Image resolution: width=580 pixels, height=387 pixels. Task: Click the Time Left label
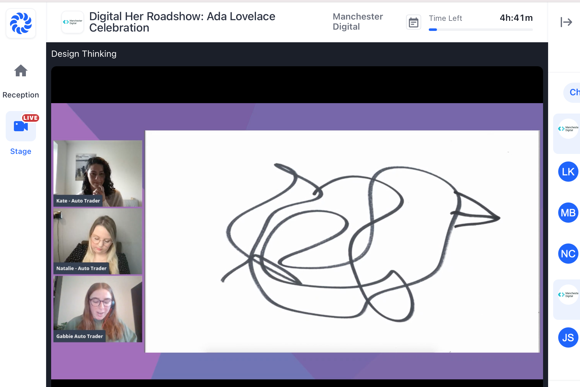click(445, 18)
